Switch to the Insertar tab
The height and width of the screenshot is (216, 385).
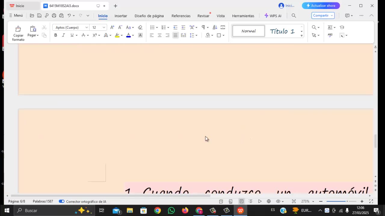point(121,16)
